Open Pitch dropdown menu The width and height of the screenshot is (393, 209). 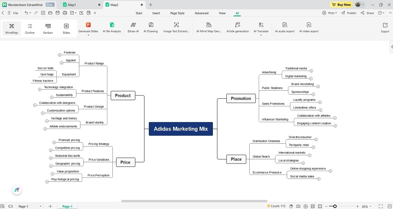tap(329, 13)
